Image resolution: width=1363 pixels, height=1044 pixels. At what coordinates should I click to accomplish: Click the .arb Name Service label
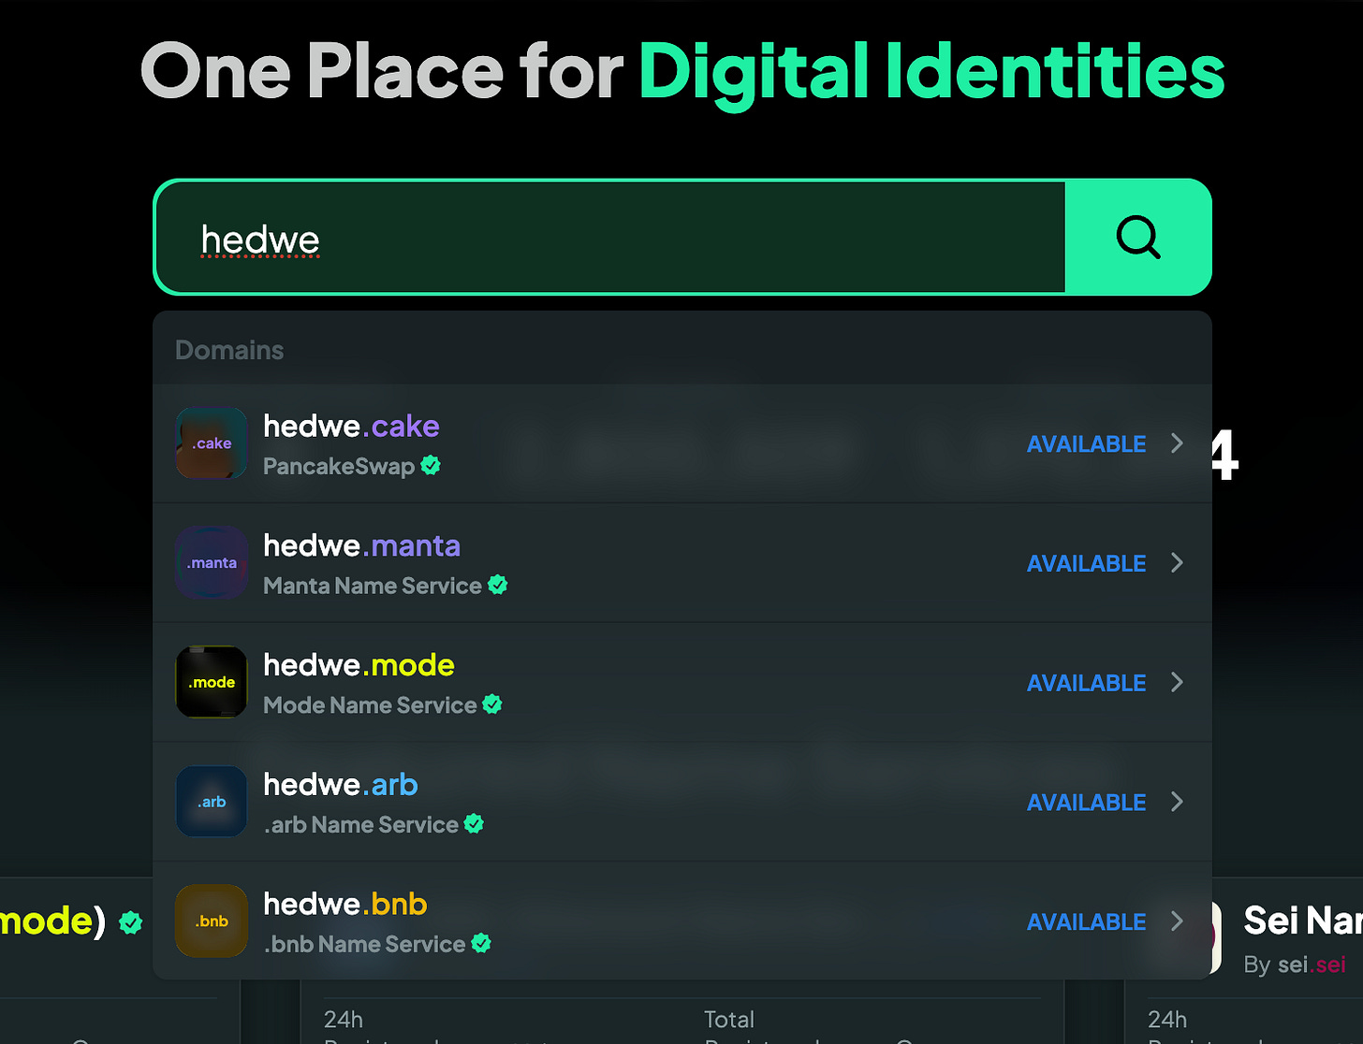361,825
